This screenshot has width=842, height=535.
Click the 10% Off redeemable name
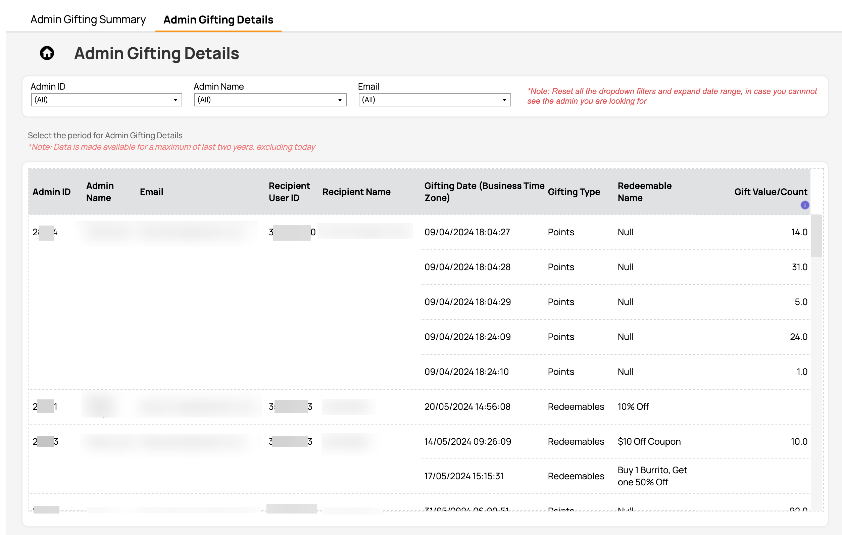click(633, 407)
